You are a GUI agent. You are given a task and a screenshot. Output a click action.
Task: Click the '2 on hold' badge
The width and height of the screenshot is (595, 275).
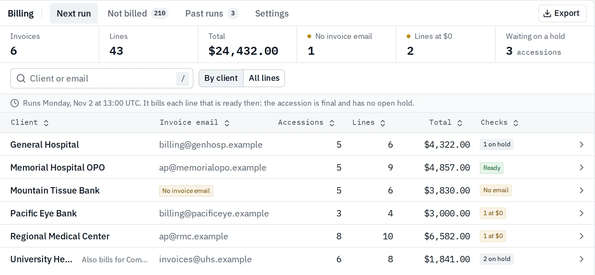tap(497, 259)
